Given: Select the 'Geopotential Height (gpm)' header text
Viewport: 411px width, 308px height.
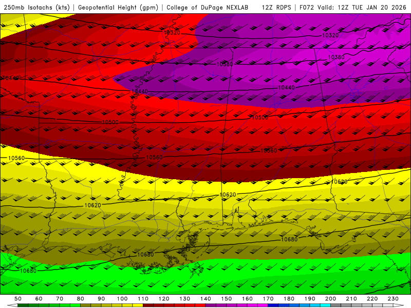Looking at the screenshot, I should pyautogui.click(x=118, y=7).
